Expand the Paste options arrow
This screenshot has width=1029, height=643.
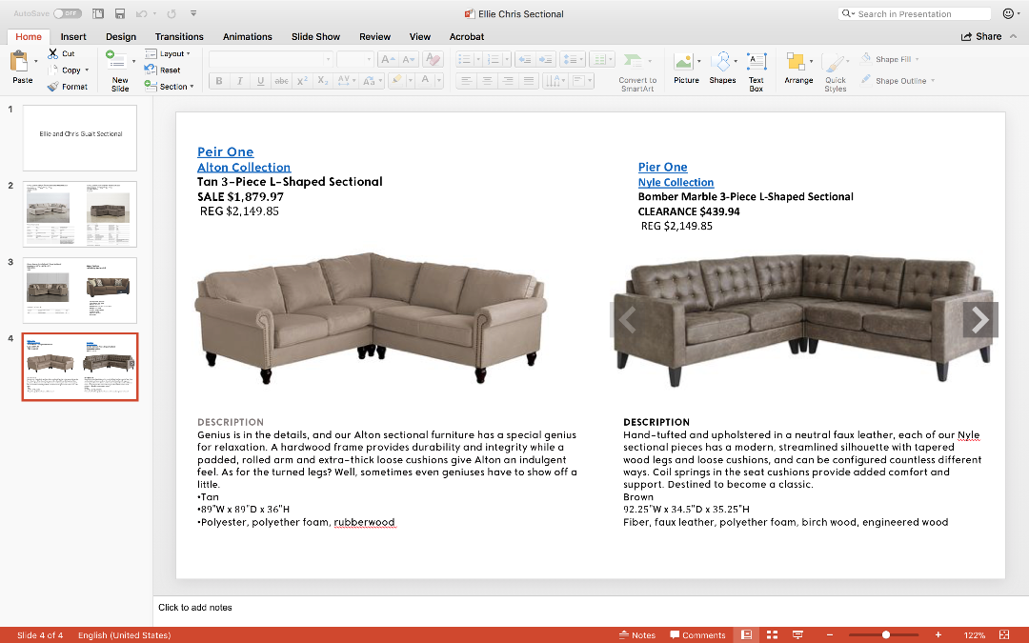35,61
